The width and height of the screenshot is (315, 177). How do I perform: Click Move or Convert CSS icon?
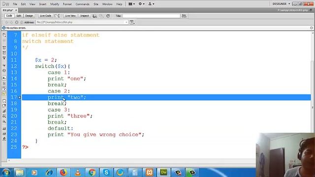tap(4, 121)
